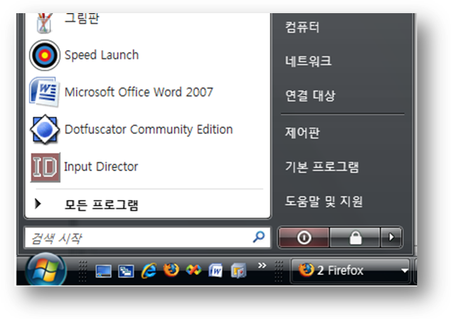Open 도움말 및 지원 help entry
The width and height of the screenshot is (451, 319).
pos(324,201)
